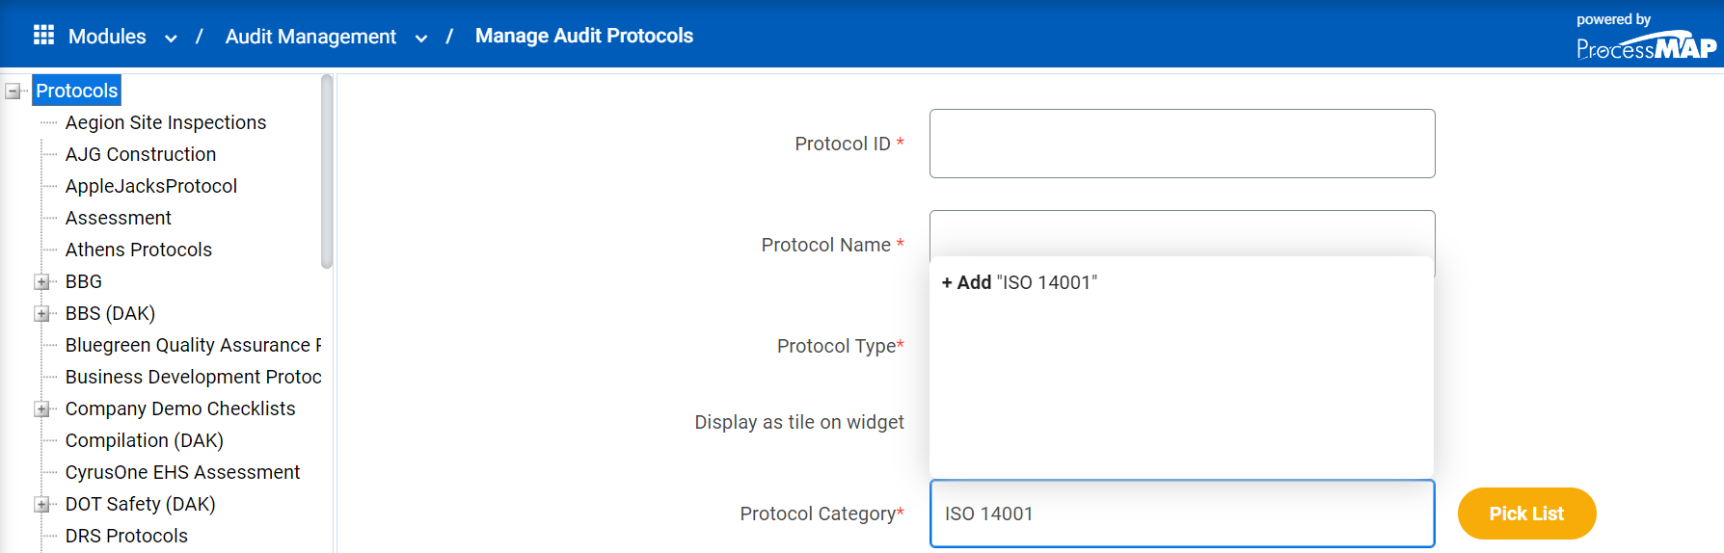The height and width of the screenshot is (553, 1724).
Task: Expand the BBG tree node
Action: pos(41,282)
